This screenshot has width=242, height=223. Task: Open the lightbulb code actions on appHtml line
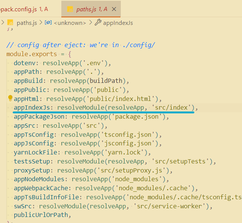[10, 98]
